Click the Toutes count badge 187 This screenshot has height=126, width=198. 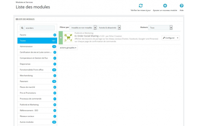[54, 41]
